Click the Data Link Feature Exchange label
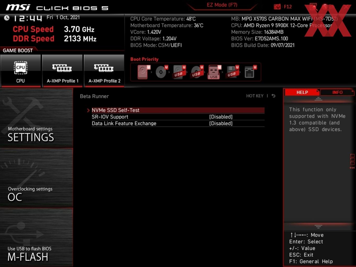356x267 pixels. [124, 123]
